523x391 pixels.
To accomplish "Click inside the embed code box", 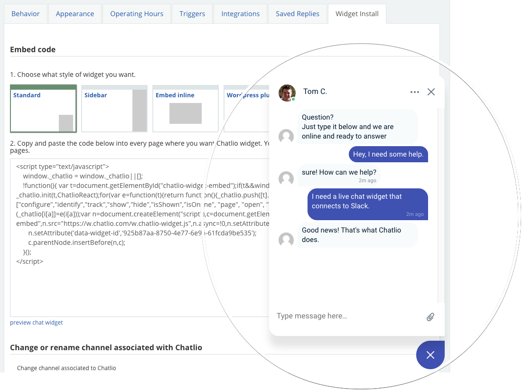I will [140, 238].
